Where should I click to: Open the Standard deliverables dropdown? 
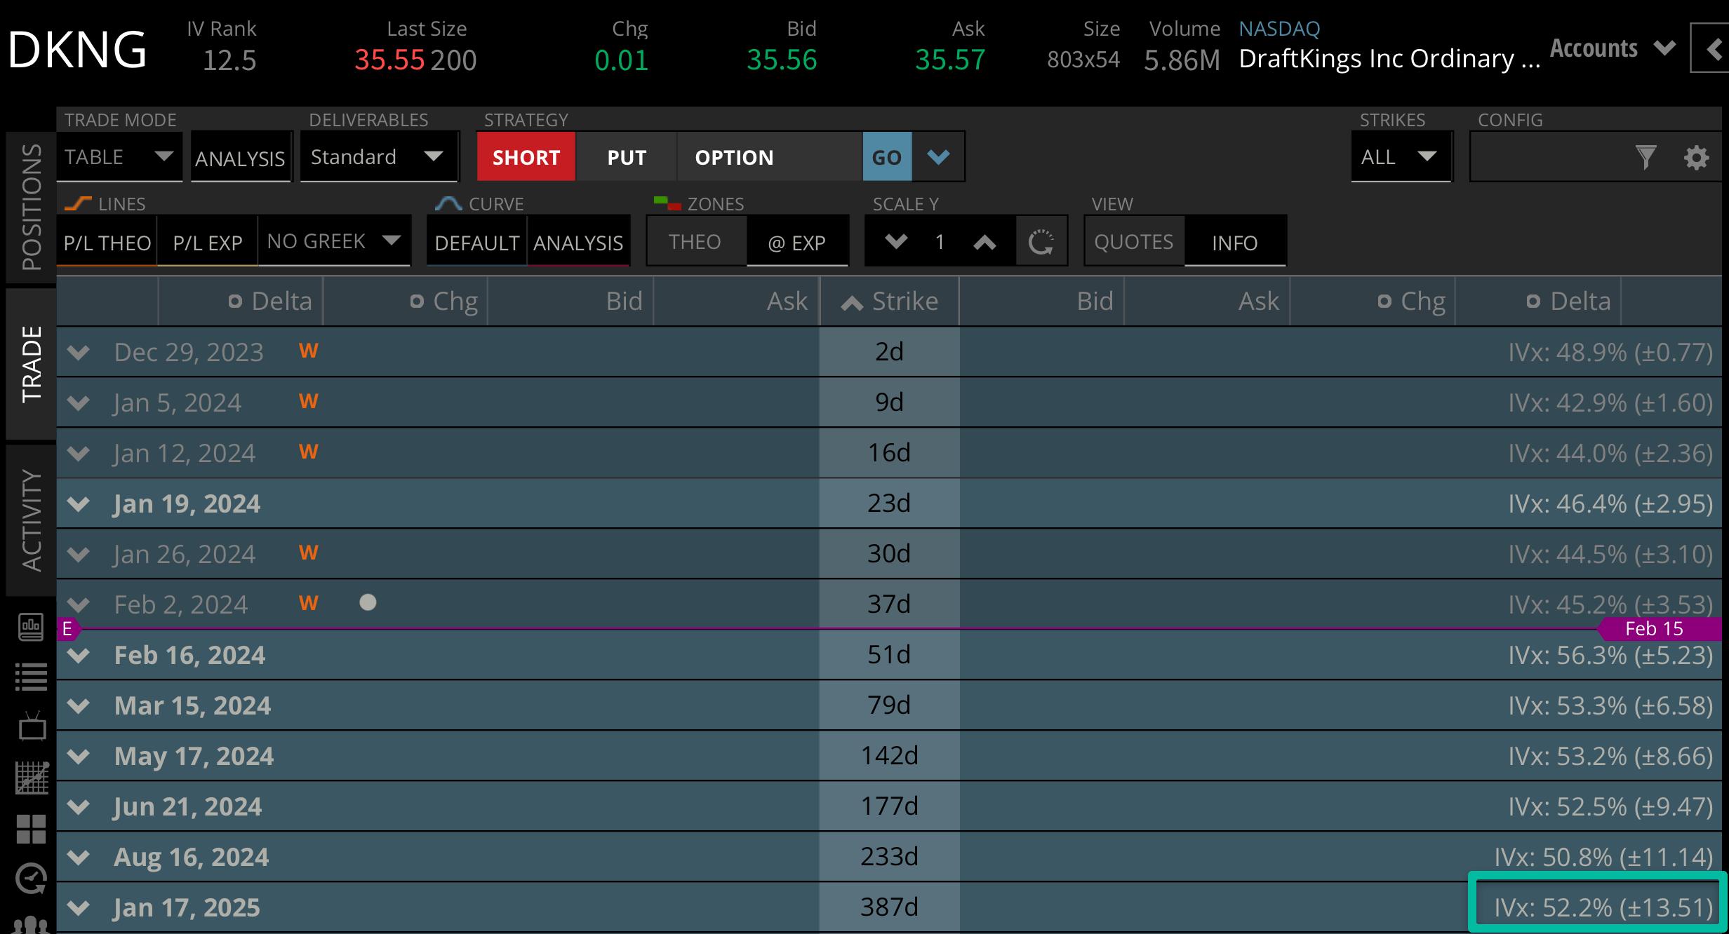click(378, 157)
